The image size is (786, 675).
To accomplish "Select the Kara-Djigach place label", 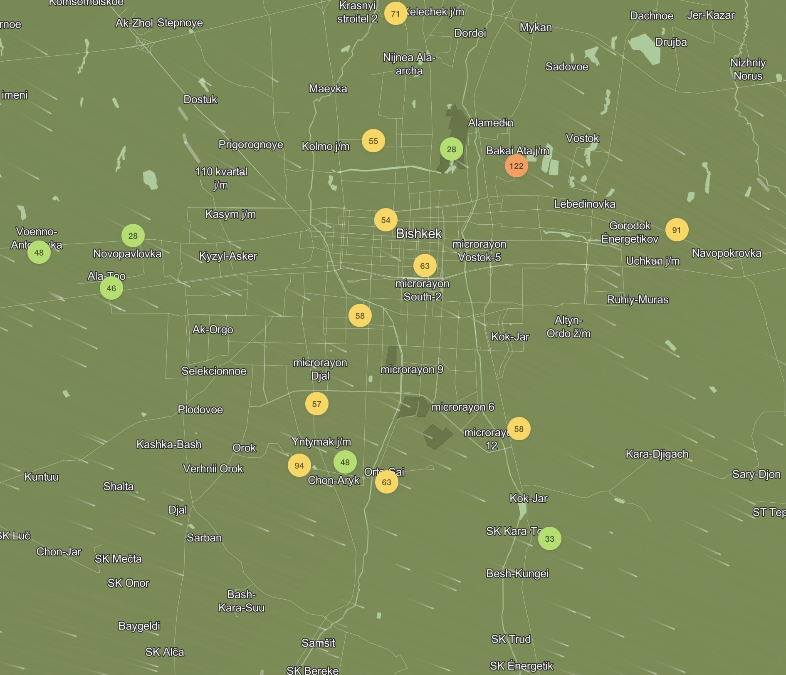I will point(657,454).
